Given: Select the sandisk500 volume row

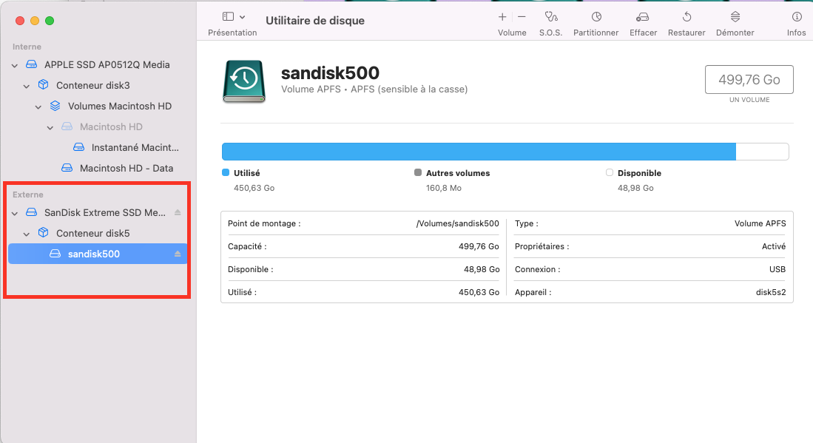Looking at the screenshot, I should [x=98, y=254].
